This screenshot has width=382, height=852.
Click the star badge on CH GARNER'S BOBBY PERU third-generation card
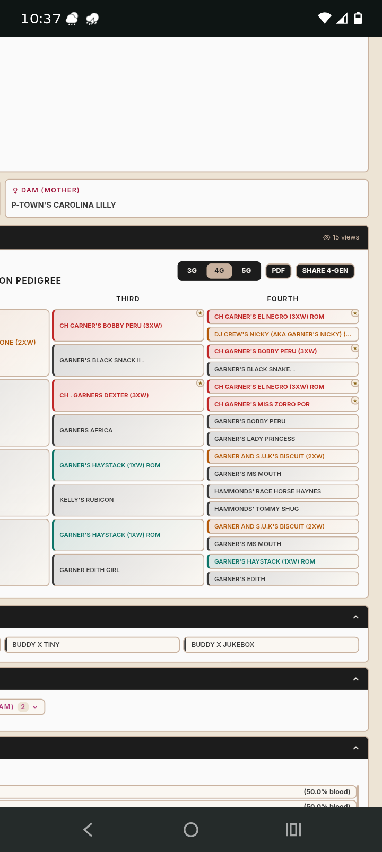click(200, 313)
